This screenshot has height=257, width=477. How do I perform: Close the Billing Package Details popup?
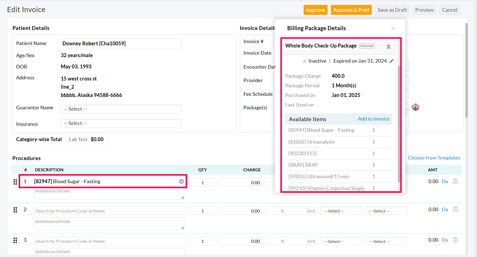click(393, 29)
